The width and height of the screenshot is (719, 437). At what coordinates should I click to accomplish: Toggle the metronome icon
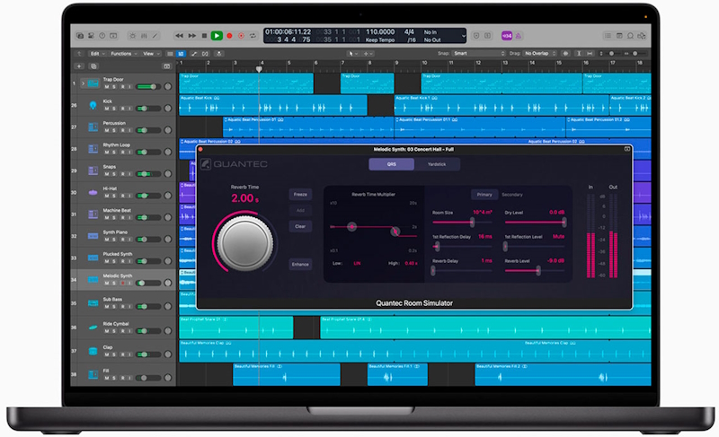[x=519, y=36]
